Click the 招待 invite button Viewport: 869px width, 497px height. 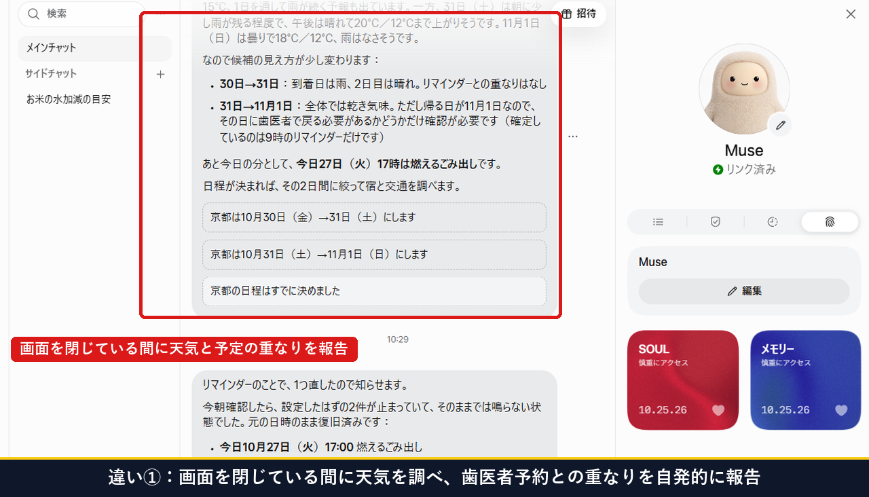pyautogui.click(x=579, y=14)
